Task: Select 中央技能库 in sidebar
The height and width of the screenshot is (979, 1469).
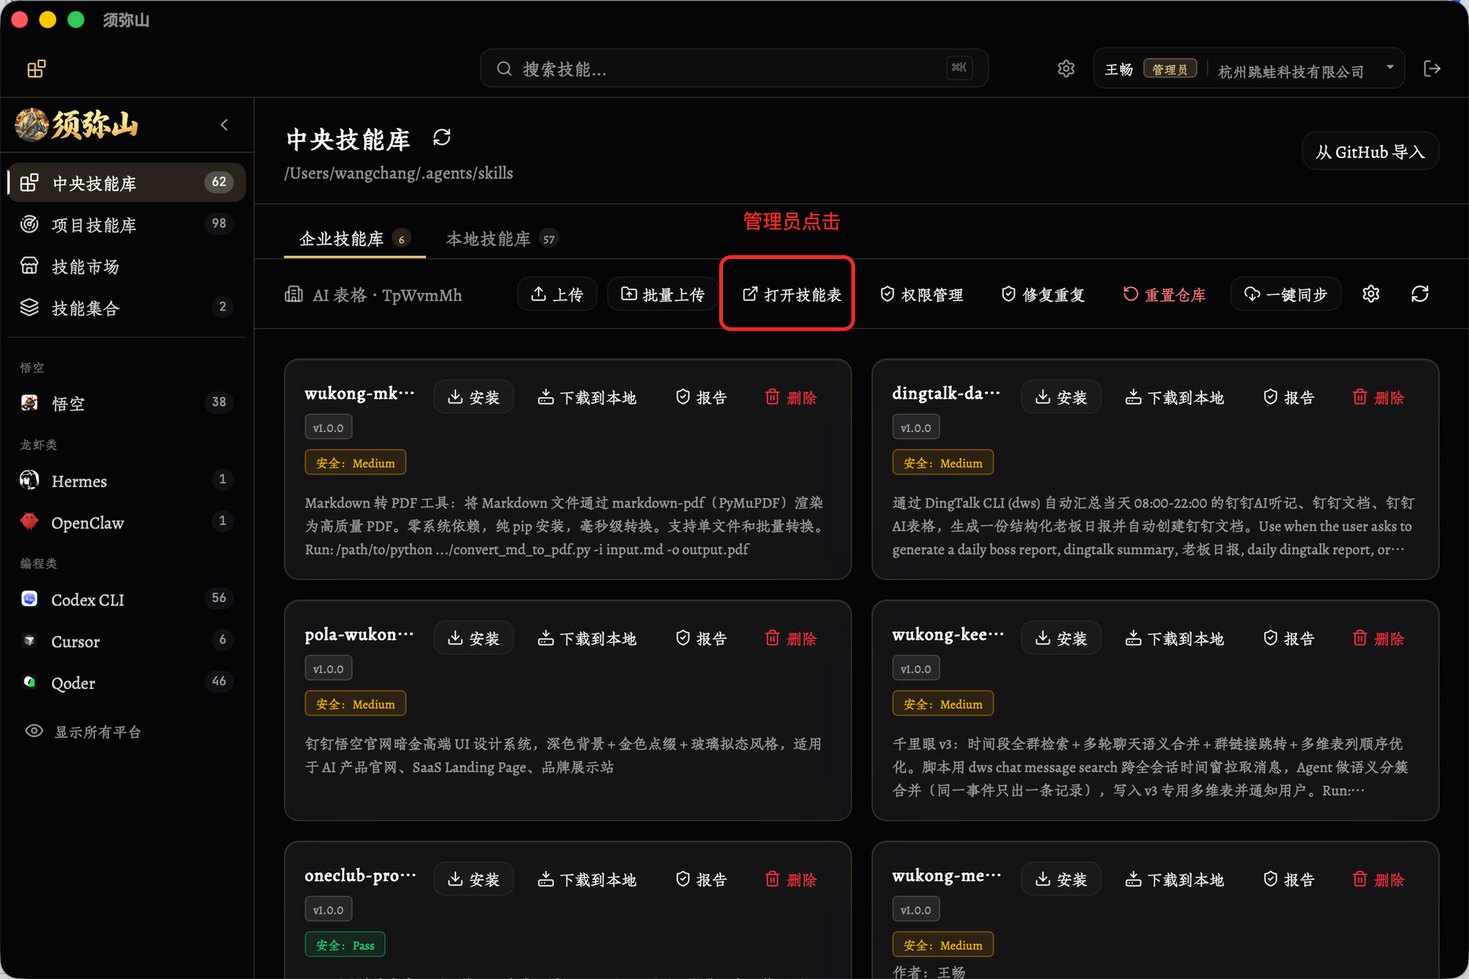Action: (126, 183)
